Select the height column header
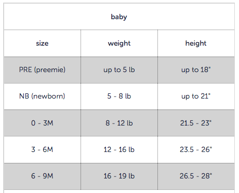 coord(196,43)
